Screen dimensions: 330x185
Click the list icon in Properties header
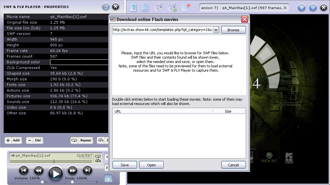pos(106,7)
